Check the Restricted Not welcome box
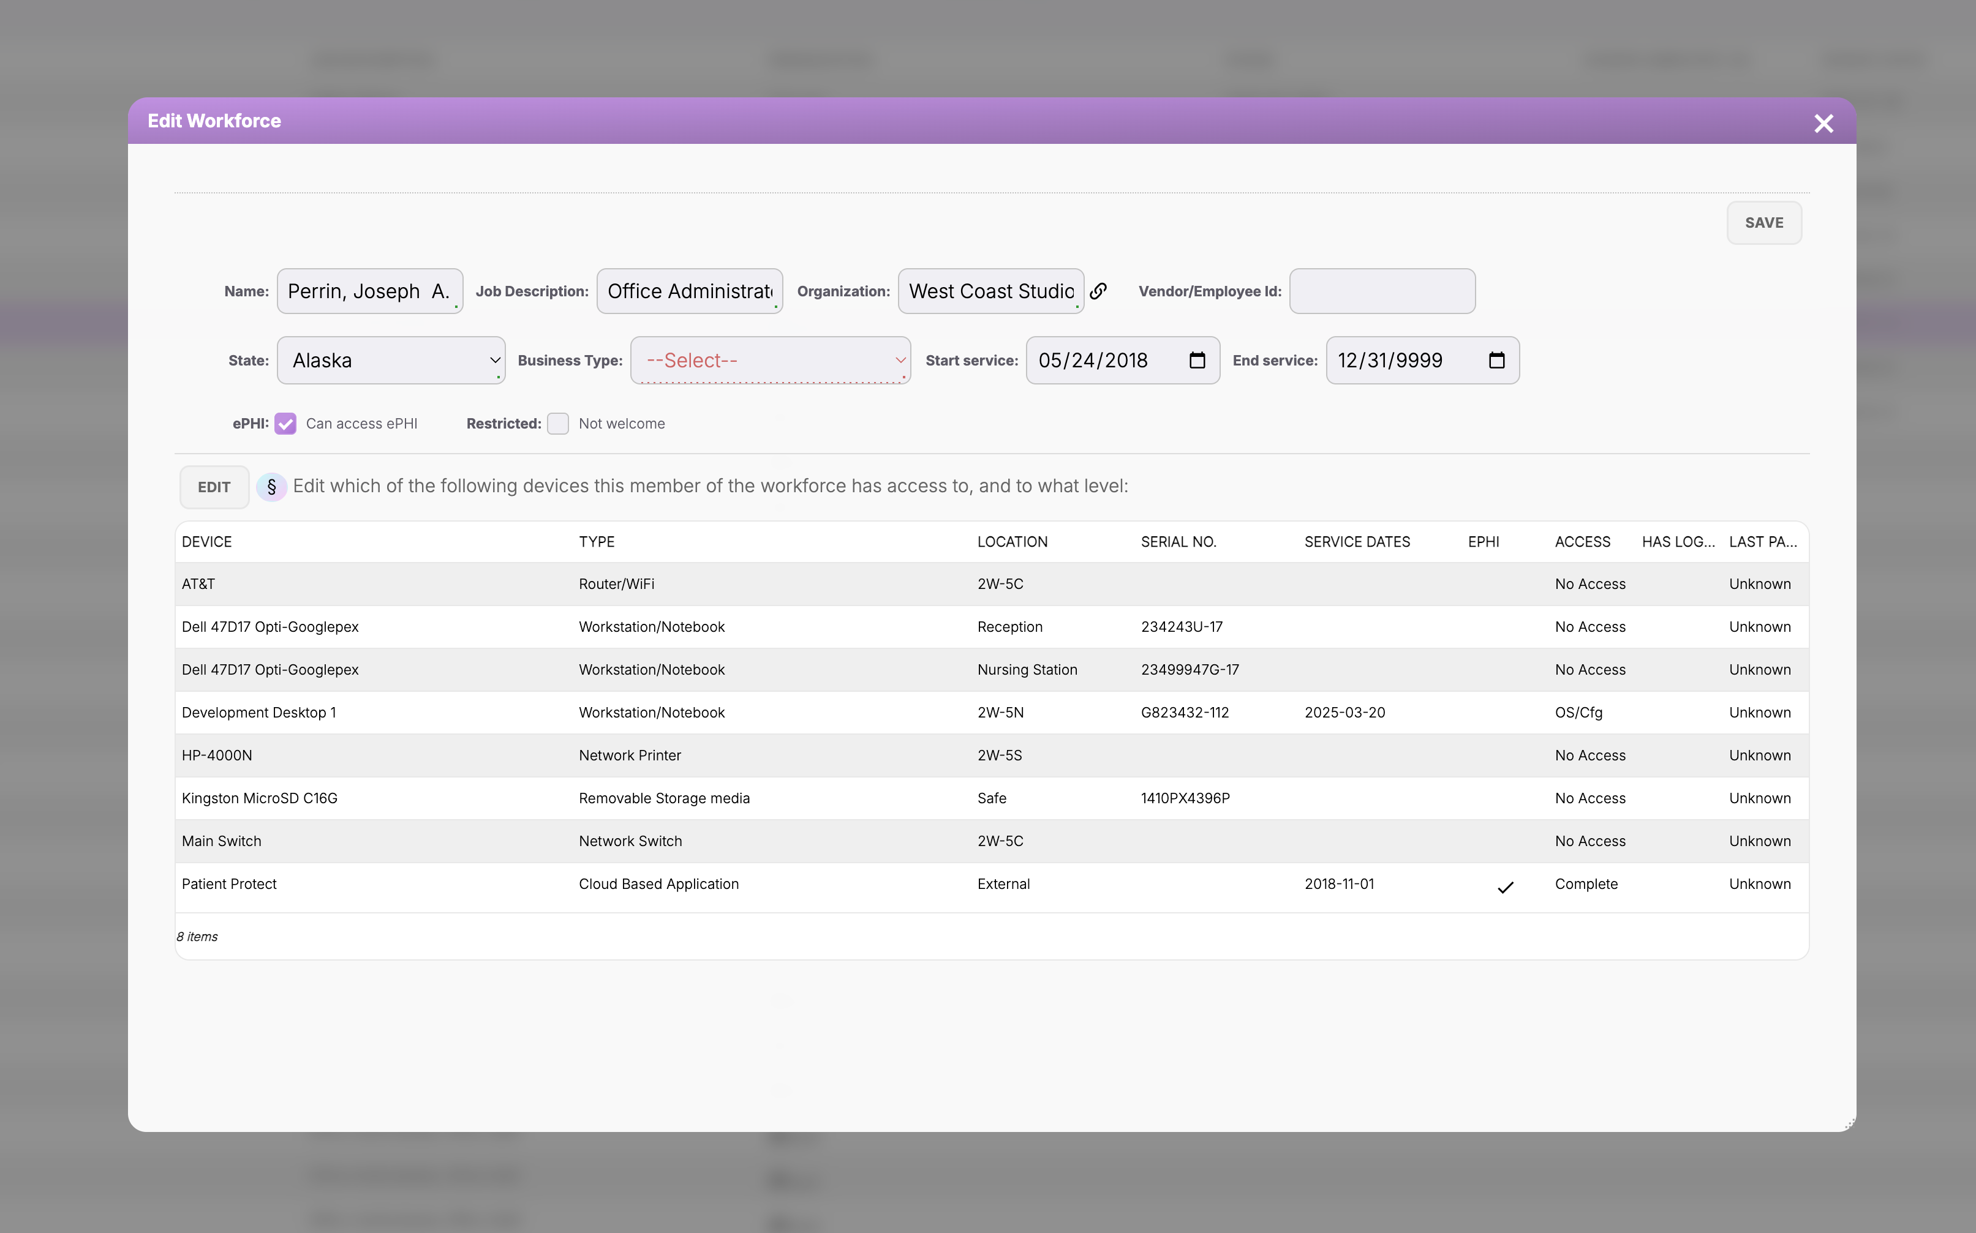This screenshot has width=1976, height=1233. point(558,423)
